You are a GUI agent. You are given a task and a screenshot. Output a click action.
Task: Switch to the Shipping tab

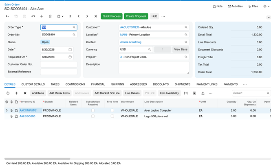point(117,84)
